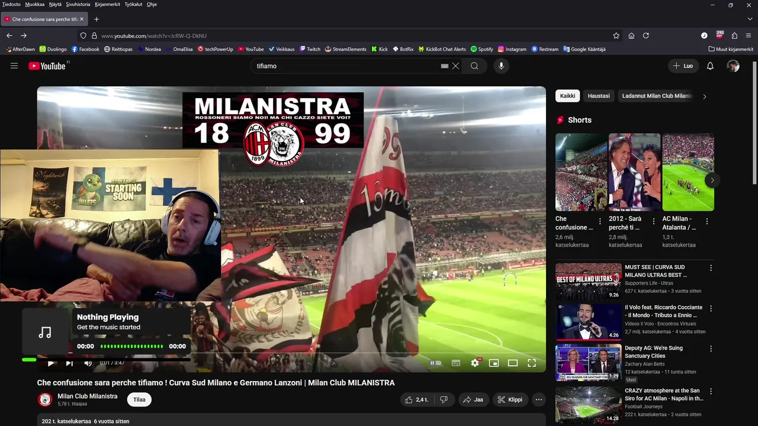The image size is (758, 426).
Task: Open Spotify bookmark
Action: tap(481, 49)
